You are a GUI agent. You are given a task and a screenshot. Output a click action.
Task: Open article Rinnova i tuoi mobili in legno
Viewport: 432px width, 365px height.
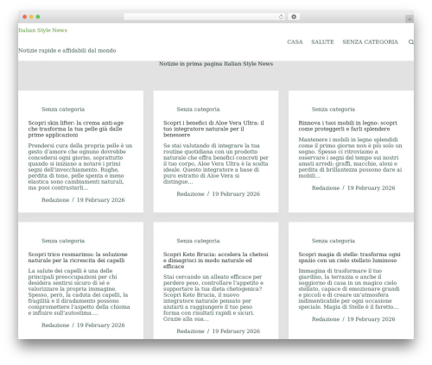[x=347, y=126]
